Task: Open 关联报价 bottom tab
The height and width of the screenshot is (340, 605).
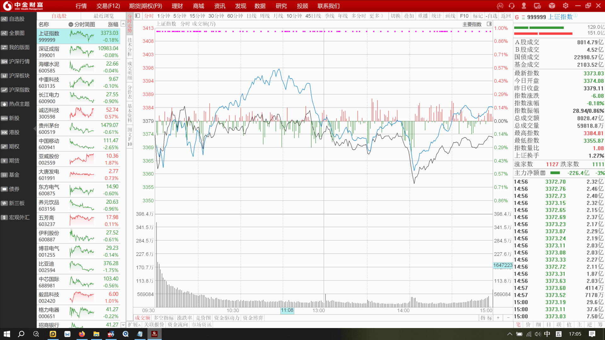Action: click(x=154, y=325)
